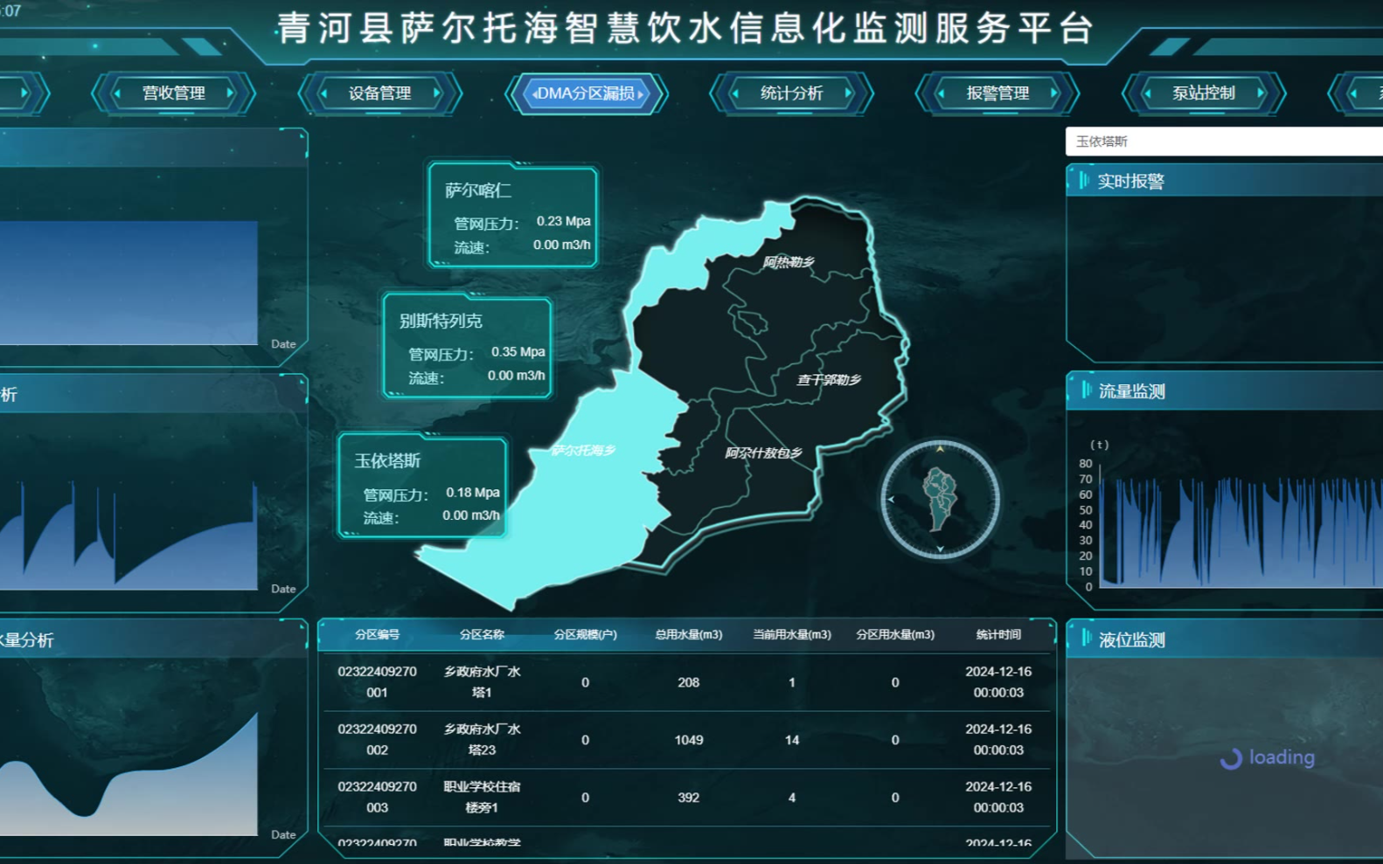Click down arrow on compass minimap
The height and width of the screenshot is (864, 1383).
point(940,549)
